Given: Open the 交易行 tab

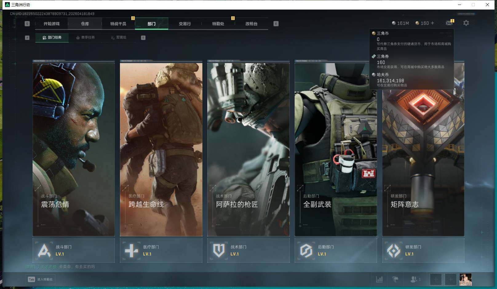Looking at the screenshot, I should coord(185,24).
